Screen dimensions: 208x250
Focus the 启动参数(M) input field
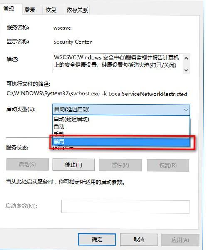(125, 207)
